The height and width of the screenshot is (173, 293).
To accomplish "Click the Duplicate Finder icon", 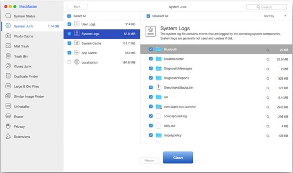I will [x=8, y=76].
